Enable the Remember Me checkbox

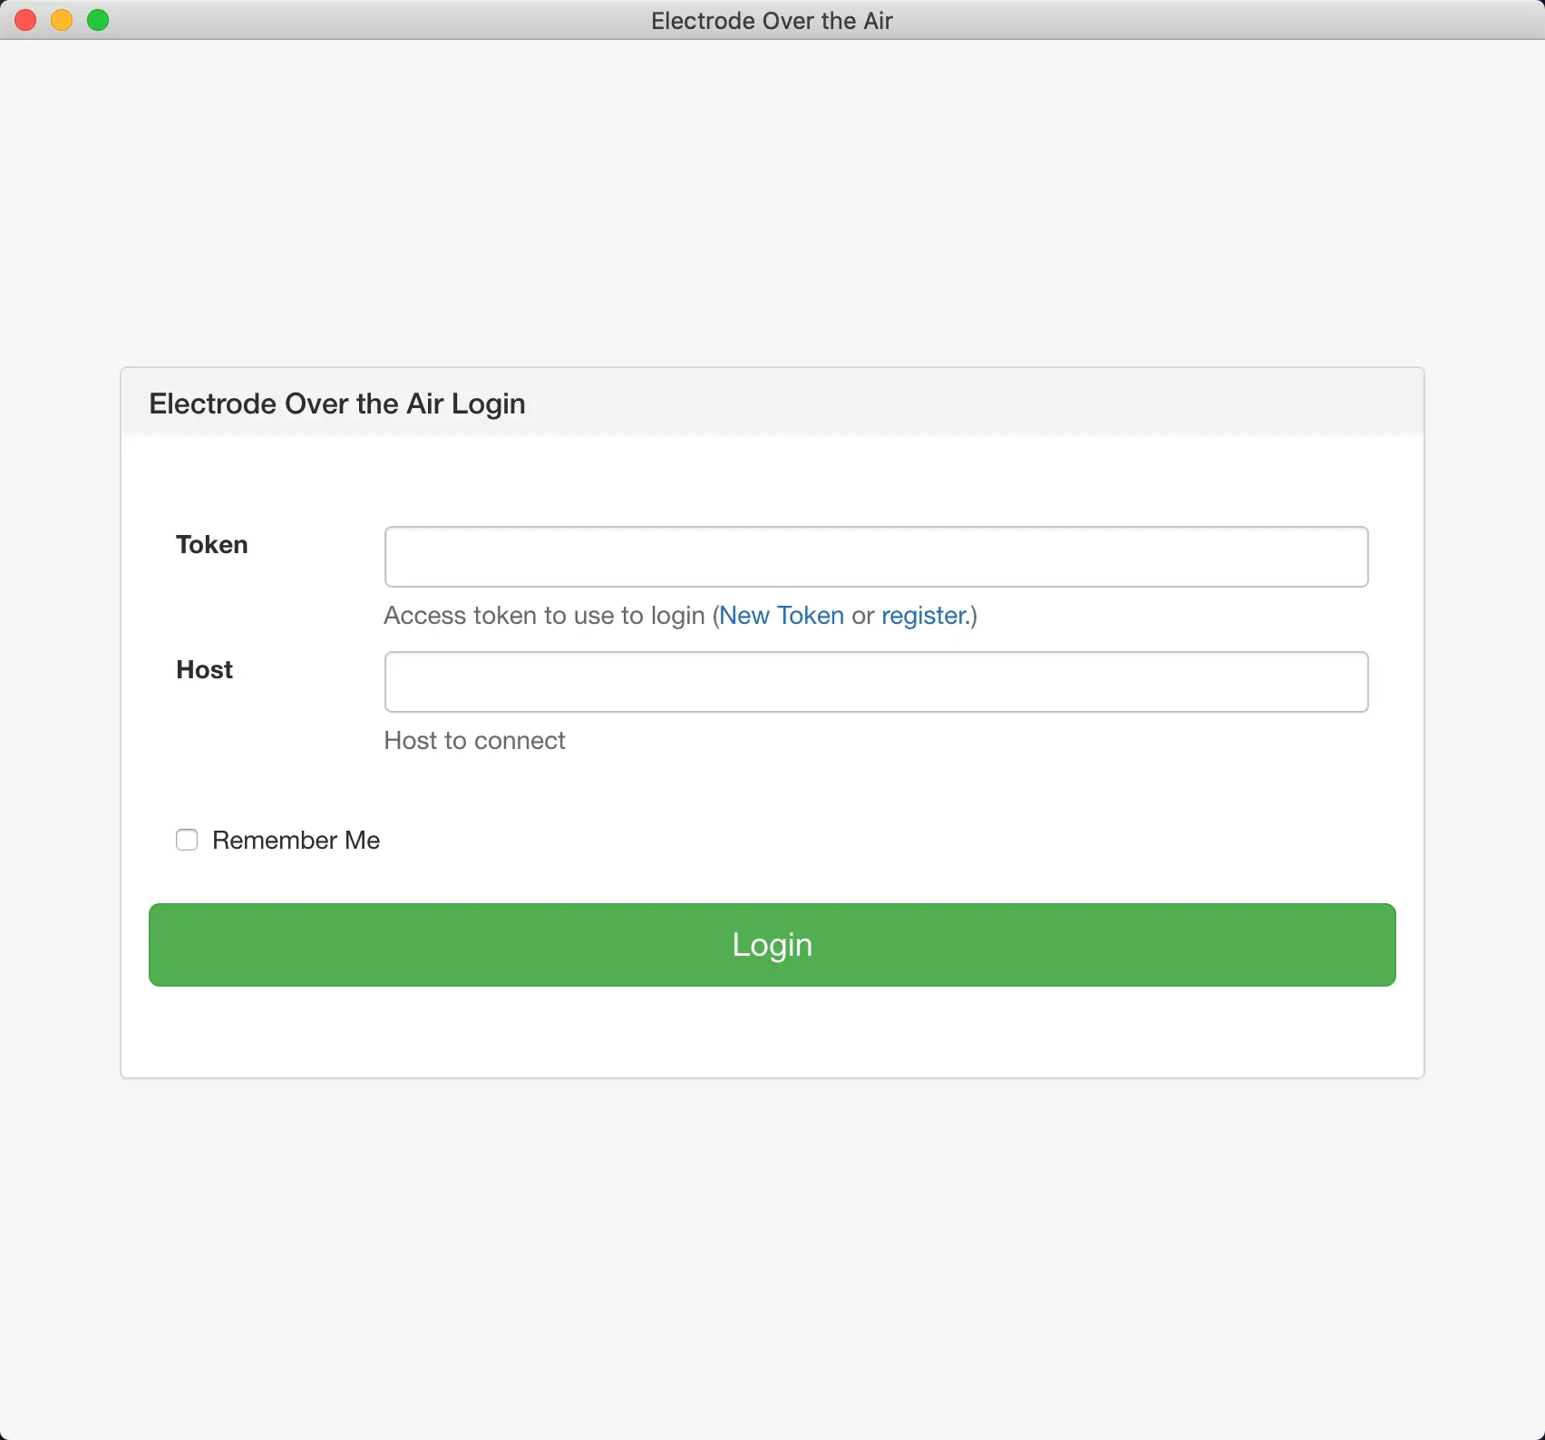pos(186,840)
